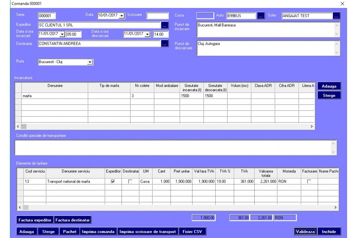The image size is (357, 238).
Task: Click the Destinatar field CONSTANTIN ANDREEA
Action: pos(100,44)
